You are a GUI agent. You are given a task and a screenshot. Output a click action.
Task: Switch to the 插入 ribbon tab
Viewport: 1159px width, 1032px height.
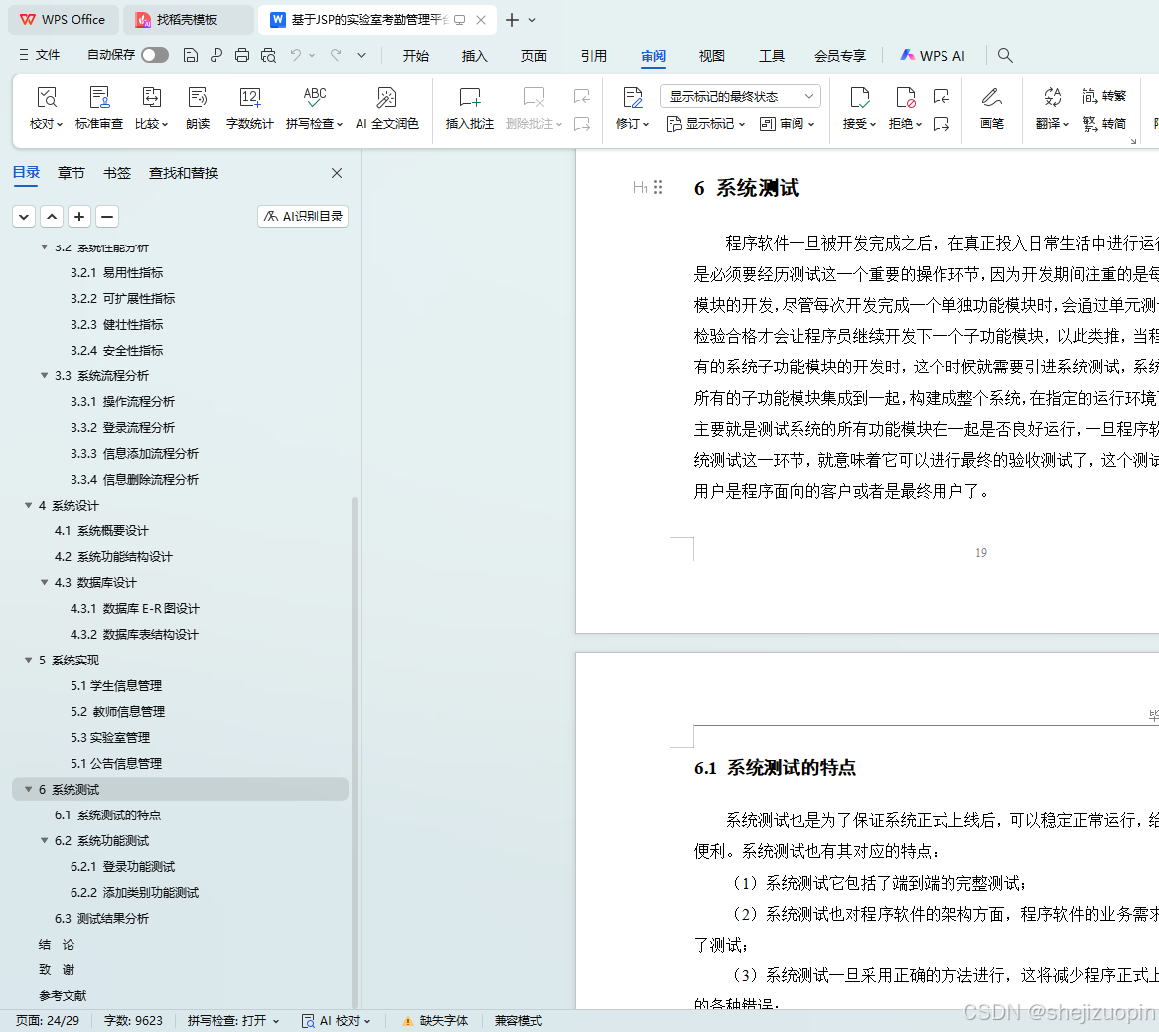pos(474,56)
